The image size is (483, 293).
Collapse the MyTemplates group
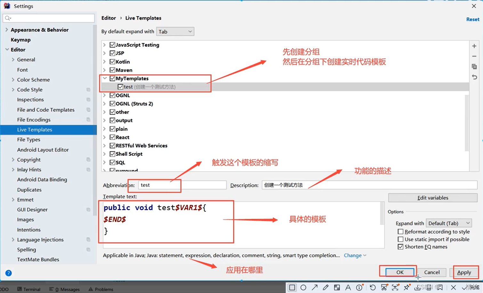(105, 78)
